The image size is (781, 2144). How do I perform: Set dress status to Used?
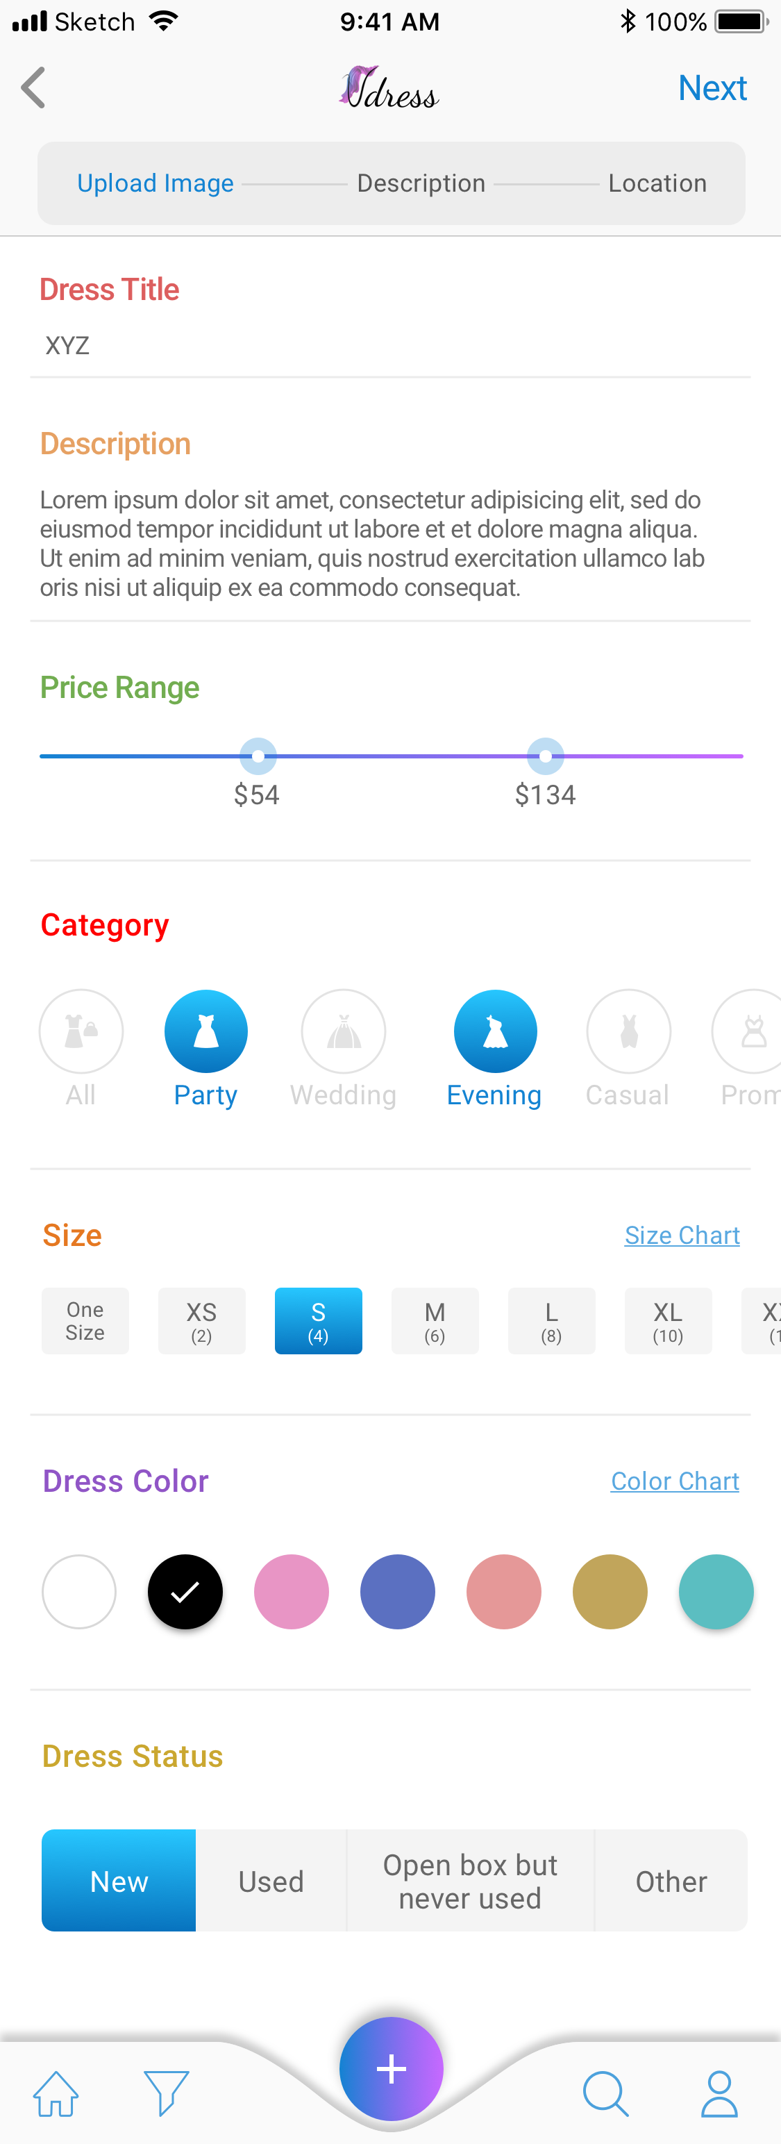point(271,1880)
